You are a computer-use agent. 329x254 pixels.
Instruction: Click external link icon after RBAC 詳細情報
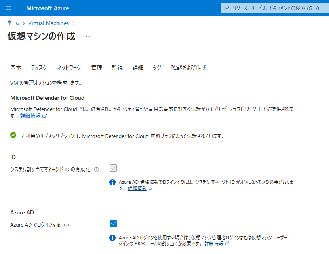pos(227,243)
